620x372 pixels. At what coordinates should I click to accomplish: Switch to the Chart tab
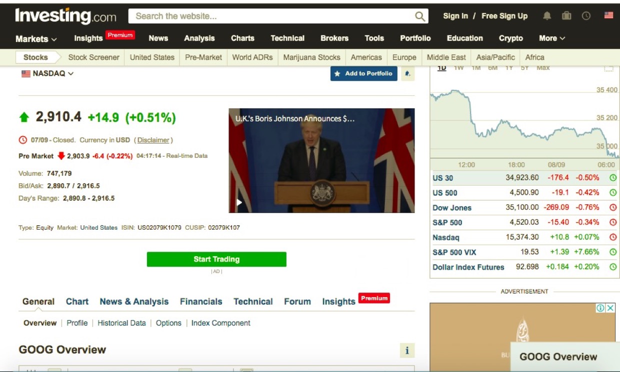77,302
